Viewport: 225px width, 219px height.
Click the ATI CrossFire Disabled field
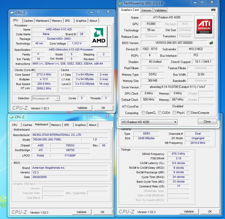coord(178,106)
